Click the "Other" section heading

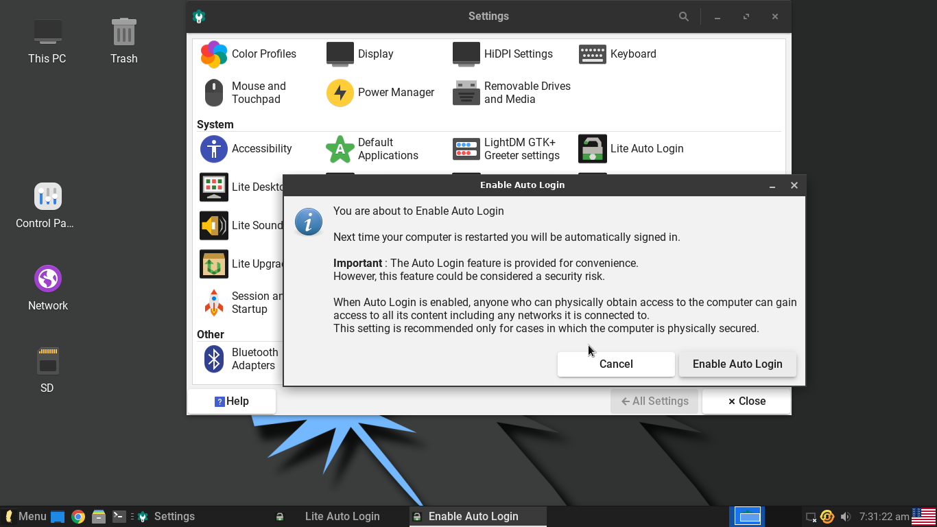pos(211,335)
